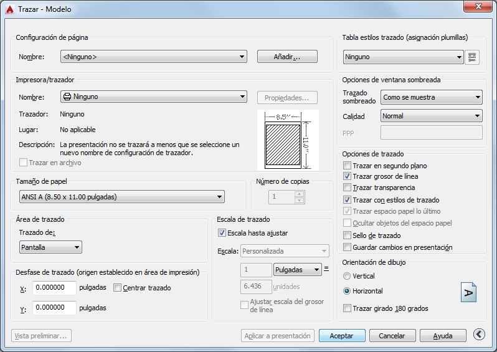Click the paper size preview thumbnail

(288, 140)
